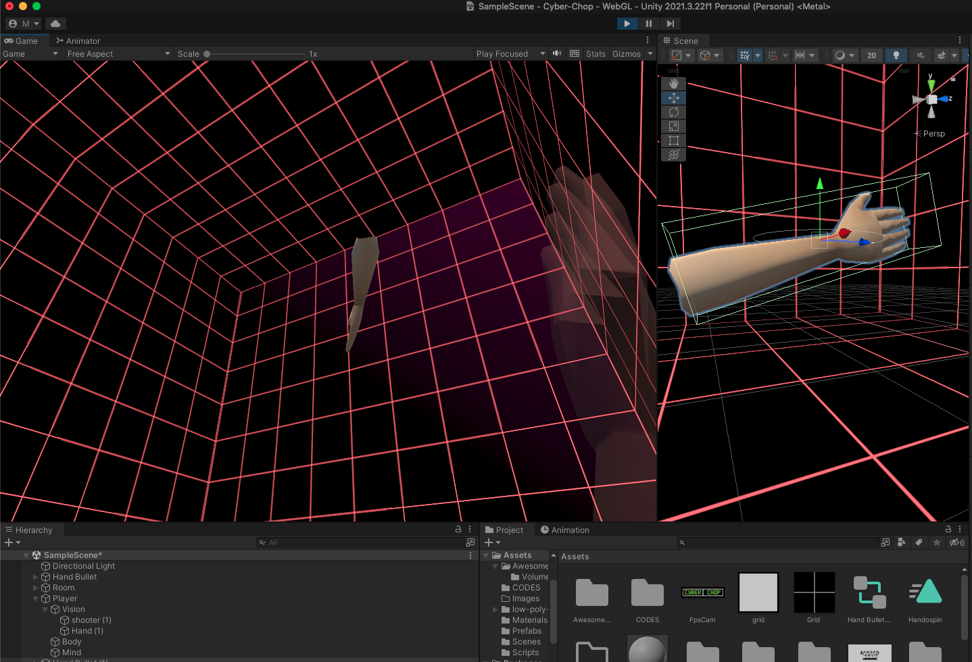Expand the Hand Bullet hierarchy item

pos(36,577)
